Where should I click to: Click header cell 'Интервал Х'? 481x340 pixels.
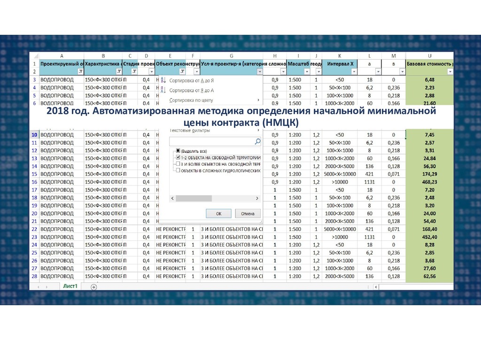coord(340,64)
